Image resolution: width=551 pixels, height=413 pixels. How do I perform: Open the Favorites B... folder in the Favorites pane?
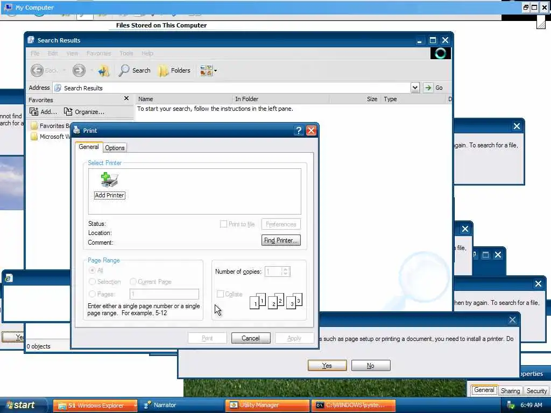click(x=49, y=126)
